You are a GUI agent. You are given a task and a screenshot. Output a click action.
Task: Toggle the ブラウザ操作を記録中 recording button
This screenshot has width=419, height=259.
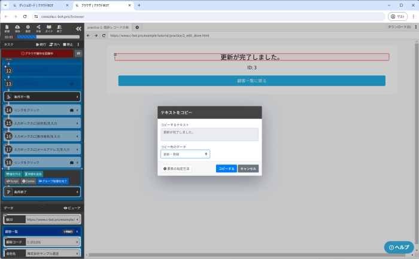pyautogui.click(x=37, y=53)
